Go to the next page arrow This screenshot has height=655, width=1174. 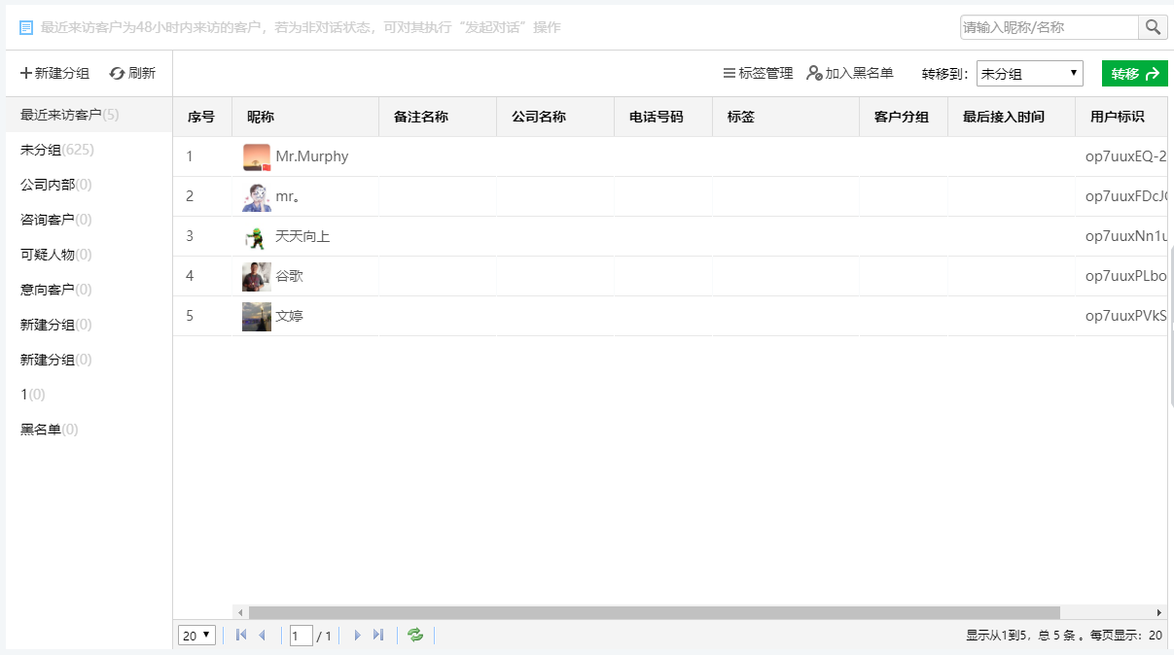pyautogui.click(x=357, y=636)
